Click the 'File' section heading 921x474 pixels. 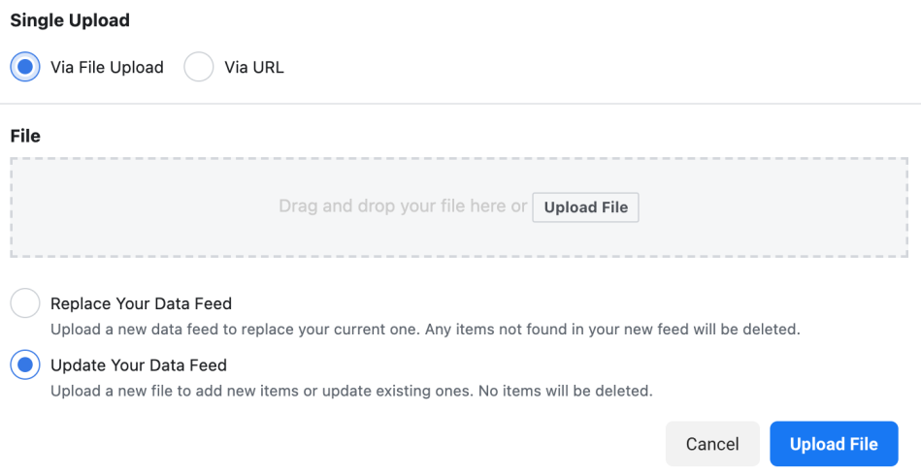[25, 136]
